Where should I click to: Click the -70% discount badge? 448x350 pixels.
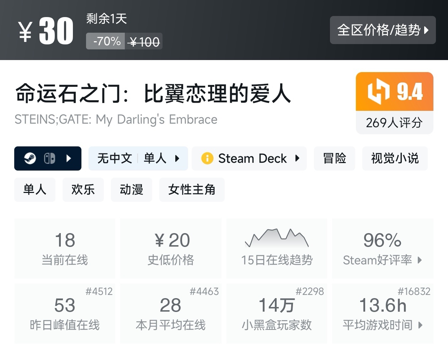click(106, 41)
